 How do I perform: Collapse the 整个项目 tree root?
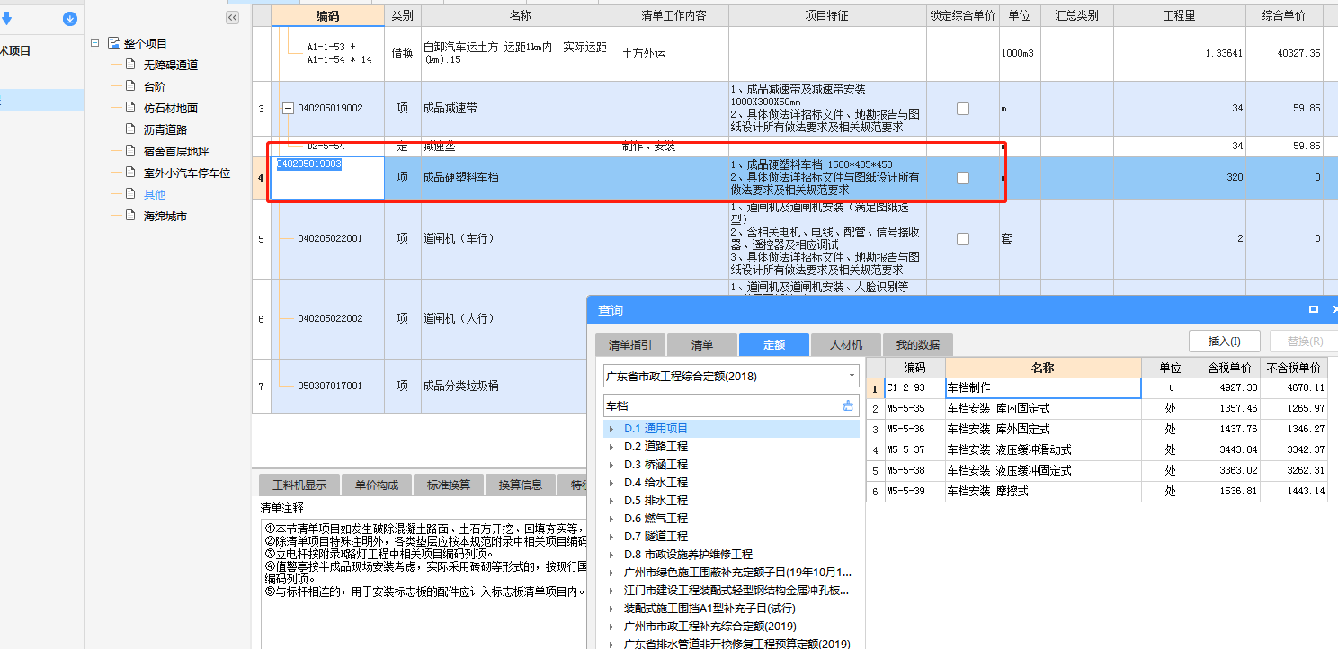coord(95,43)
